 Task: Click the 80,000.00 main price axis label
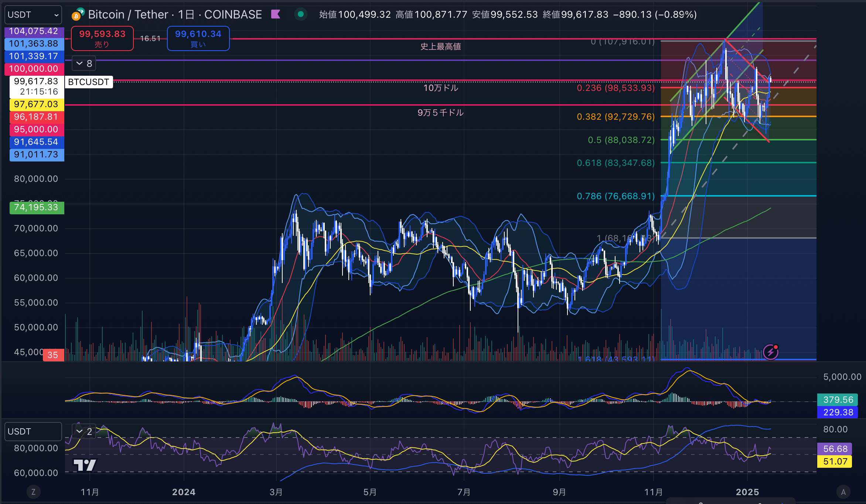36,179
